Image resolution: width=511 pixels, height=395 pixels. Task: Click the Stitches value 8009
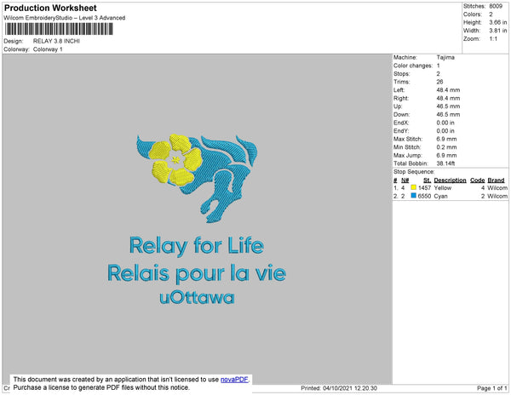[x=496, y=6]
